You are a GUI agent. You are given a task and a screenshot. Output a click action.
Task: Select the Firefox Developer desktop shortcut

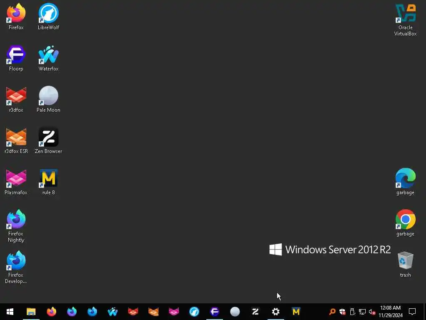[16, 267]
